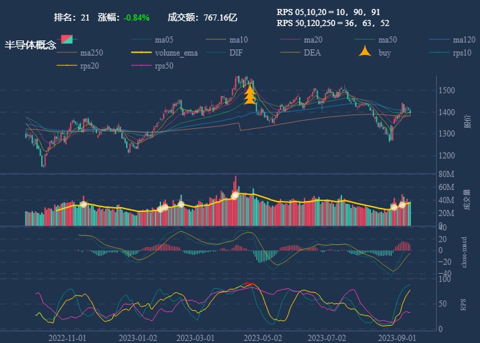Click the orange buy signal arrows on chart
This screenshot has width=480, height=343.
(250, 95)
